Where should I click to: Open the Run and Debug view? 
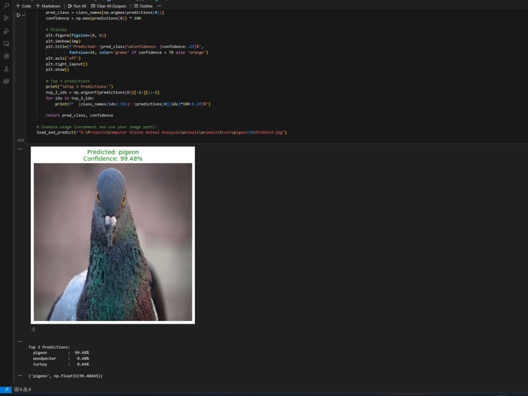tap(6, 31)
